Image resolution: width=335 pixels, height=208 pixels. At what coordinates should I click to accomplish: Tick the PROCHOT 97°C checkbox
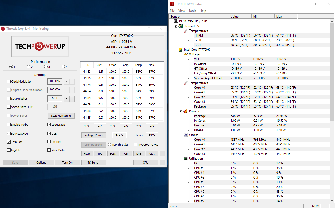click(x=136, y=145)
